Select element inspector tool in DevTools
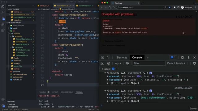The image size is (198, 111). (x=102, y=58)
